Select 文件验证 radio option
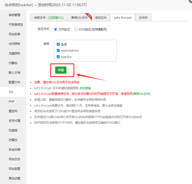 [55, 29]
